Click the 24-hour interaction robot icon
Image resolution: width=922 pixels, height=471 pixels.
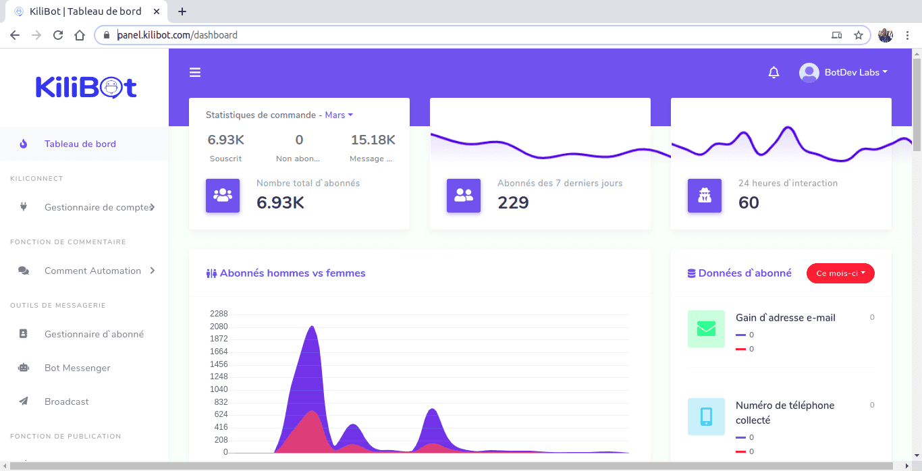(705, 196)
